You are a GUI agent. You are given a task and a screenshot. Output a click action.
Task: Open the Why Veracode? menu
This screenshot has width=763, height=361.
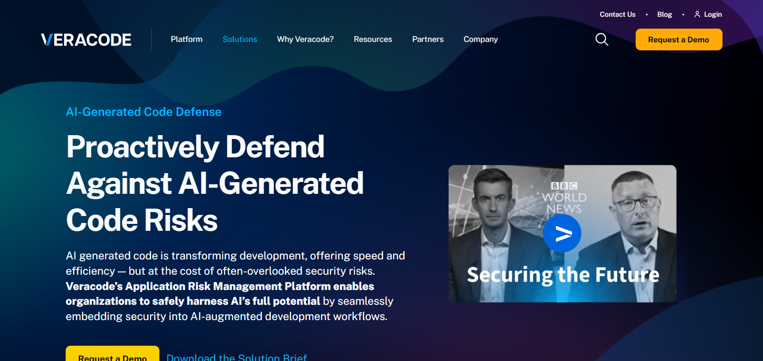[x=305, y=39]
